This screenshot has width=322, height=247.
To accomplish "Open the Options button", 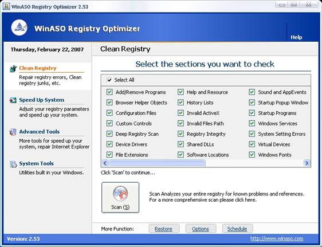I will tap(201, 229).
